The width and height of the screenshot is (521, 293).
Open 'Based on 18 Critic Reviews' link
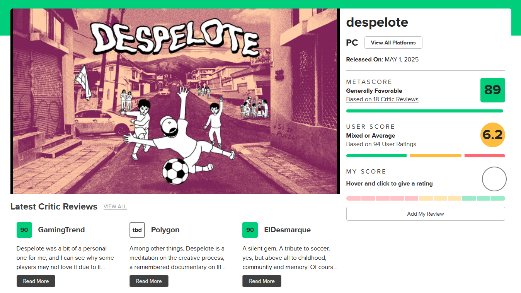(x=382, y=99)
